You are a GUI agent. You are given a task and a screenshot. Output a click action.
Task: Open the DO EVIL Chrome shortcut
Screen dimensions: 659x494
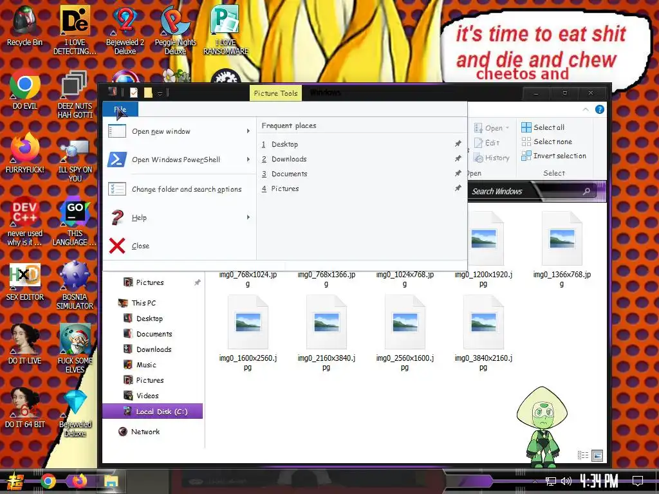click(24, 89)
